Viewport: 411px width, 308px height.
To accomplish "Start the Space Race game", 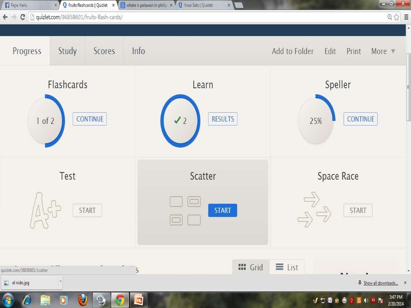I will tap(358, 210).
